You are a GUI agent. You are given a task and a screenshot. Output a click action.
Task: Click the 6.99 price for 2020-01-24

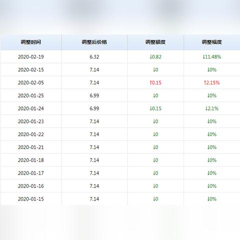click(94, 108)
